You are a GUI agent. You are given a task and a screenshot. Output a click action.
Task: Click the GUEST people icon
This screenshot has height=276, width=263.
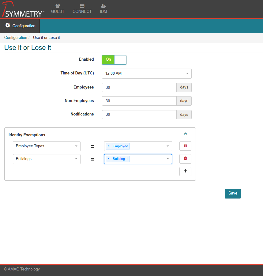pos(58,6)
